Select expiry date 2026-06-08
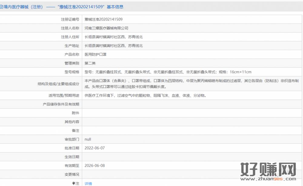The image size is (303, 186). [95, 165]
